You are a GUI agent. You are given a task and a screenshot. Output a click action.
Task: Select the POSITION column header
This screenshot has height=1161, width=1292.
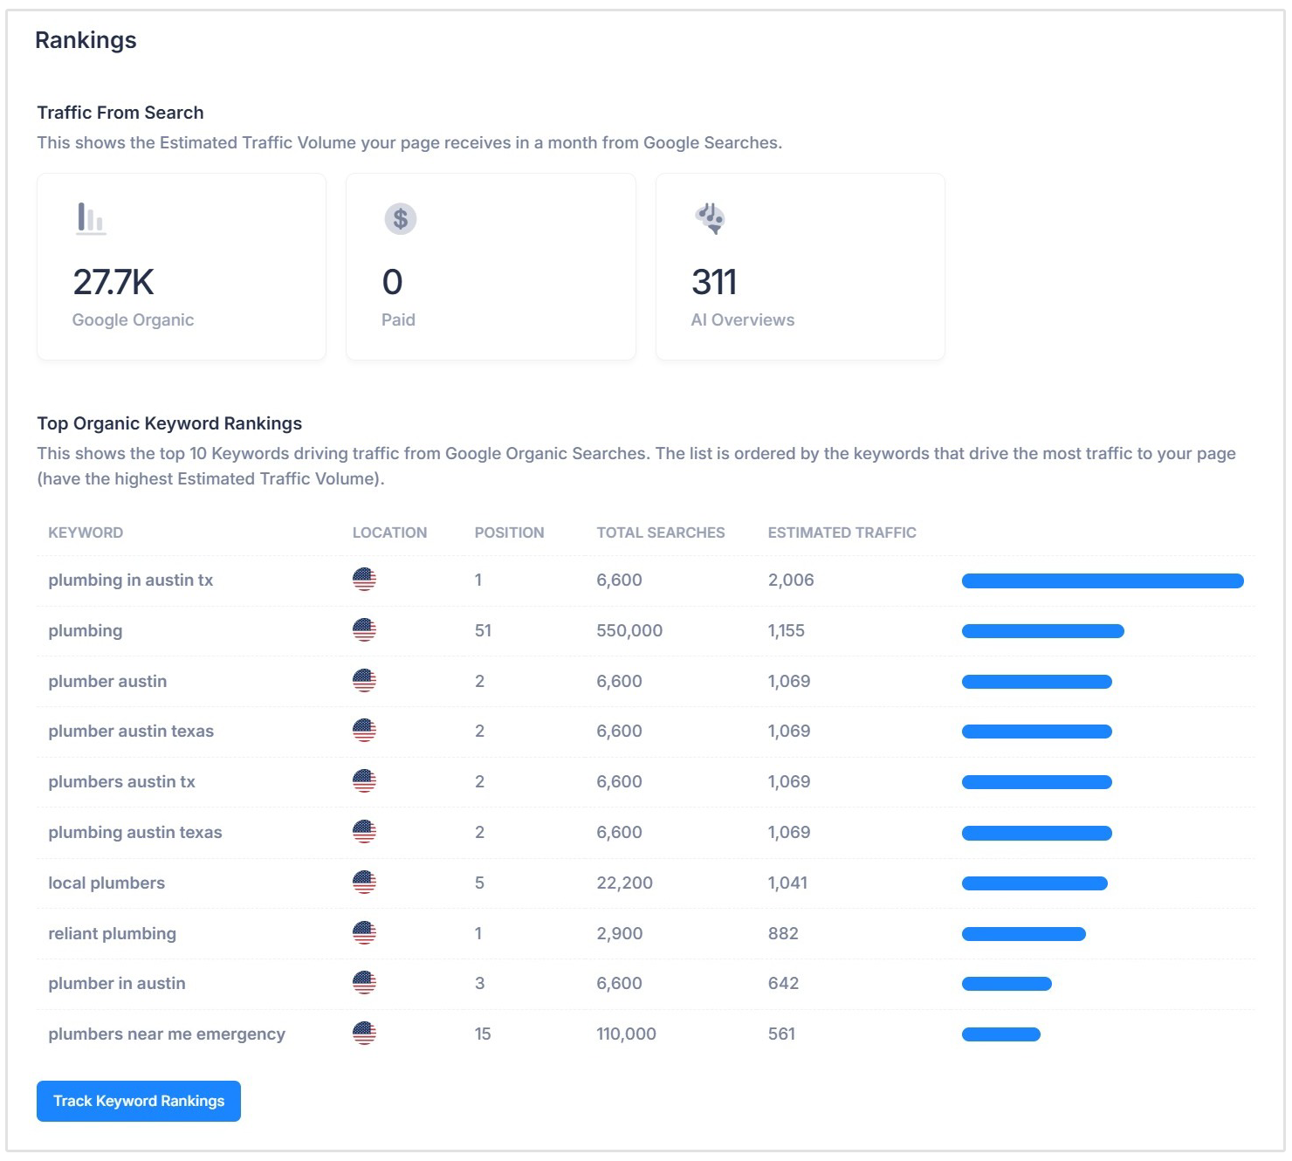pyautogui.click(x=509, y=532)
